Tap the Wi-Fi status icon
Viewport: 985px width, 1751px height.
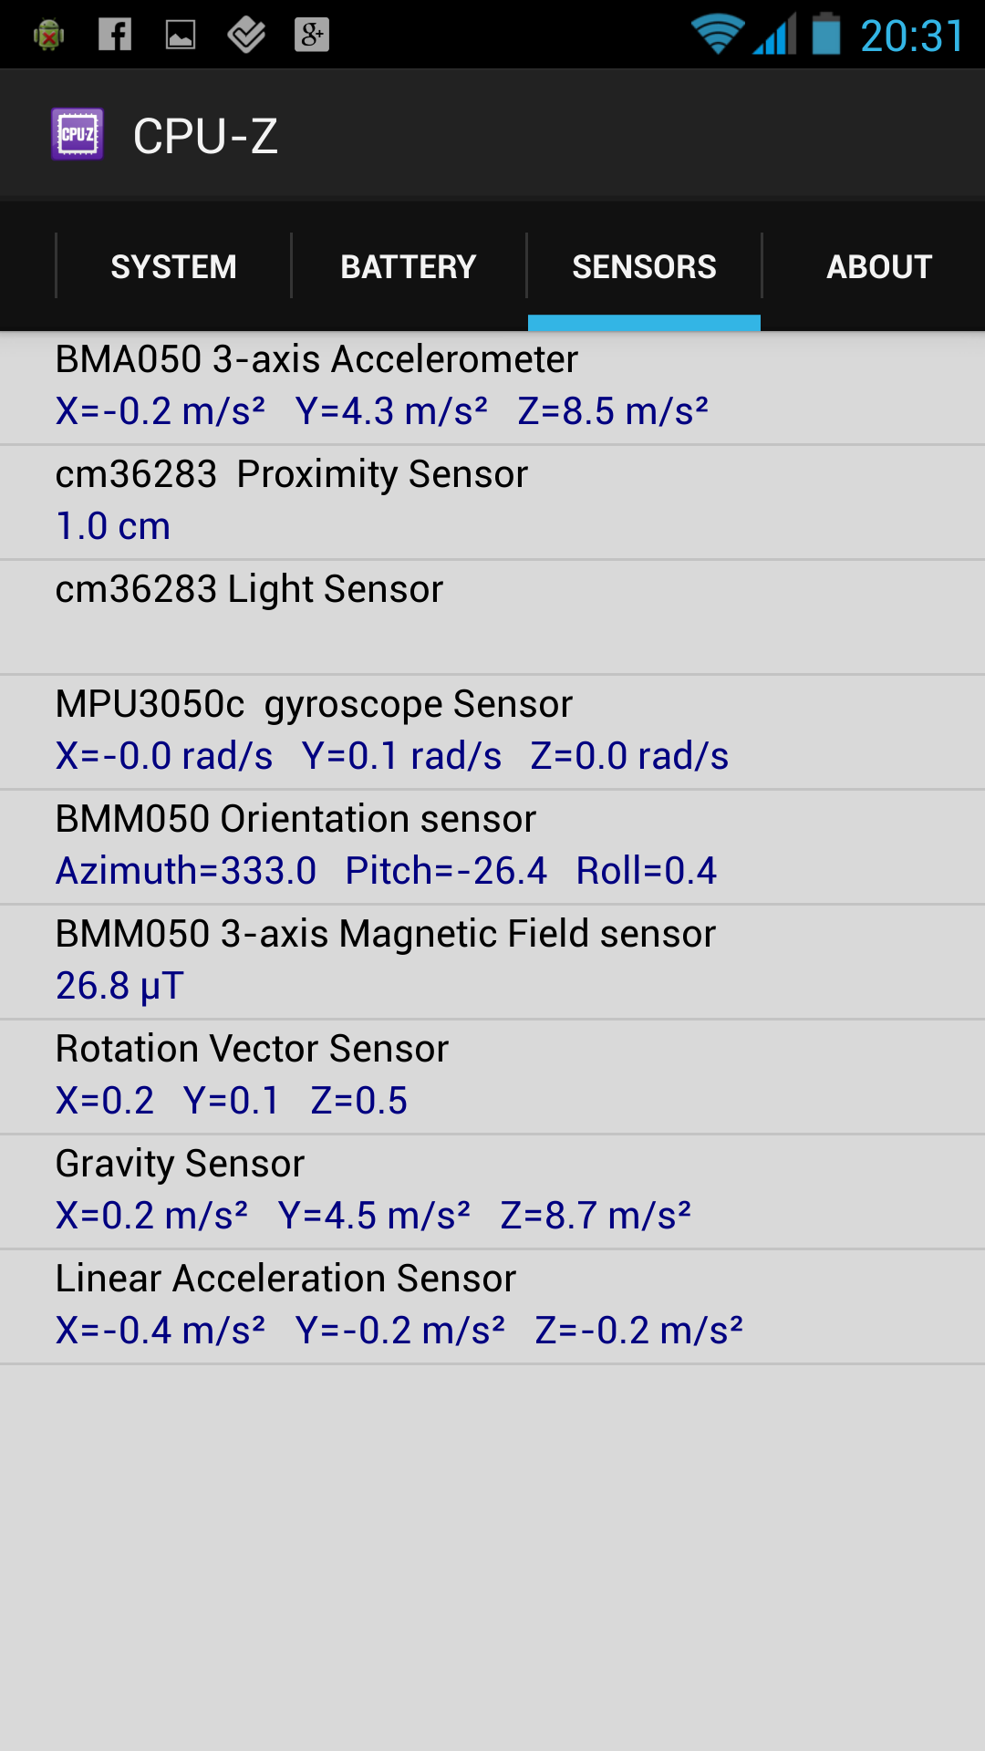click(718, 35)
